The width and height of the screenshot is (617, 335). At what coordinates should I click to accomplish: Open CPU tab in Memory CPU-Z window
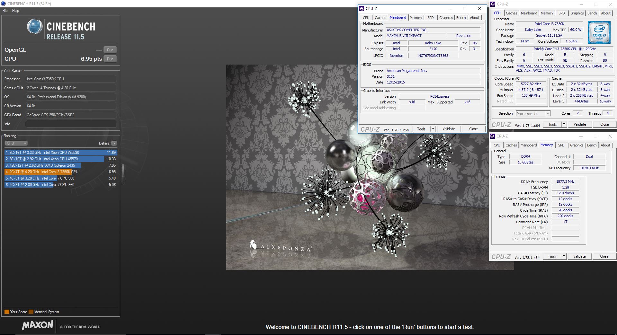pos(497,145)
